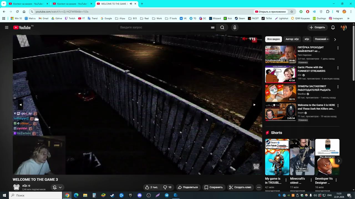Open options for the Minecraft's oldest short
The image size is (355, 199).
pos(311,180)
